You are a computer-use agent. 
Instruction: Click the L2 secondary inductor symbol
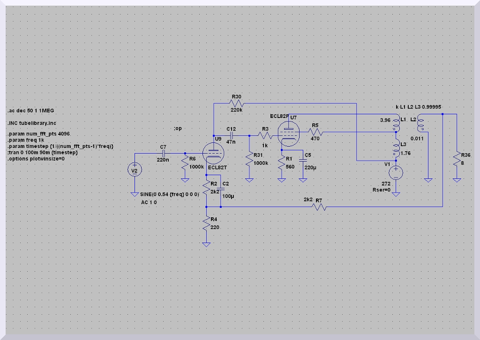[x=420, y=124]
